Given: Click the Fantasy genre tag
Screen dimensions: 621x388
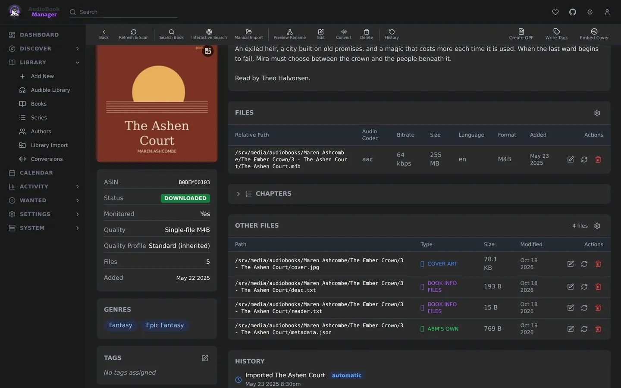Looking at the screenshot, I should tap(121, 325).
